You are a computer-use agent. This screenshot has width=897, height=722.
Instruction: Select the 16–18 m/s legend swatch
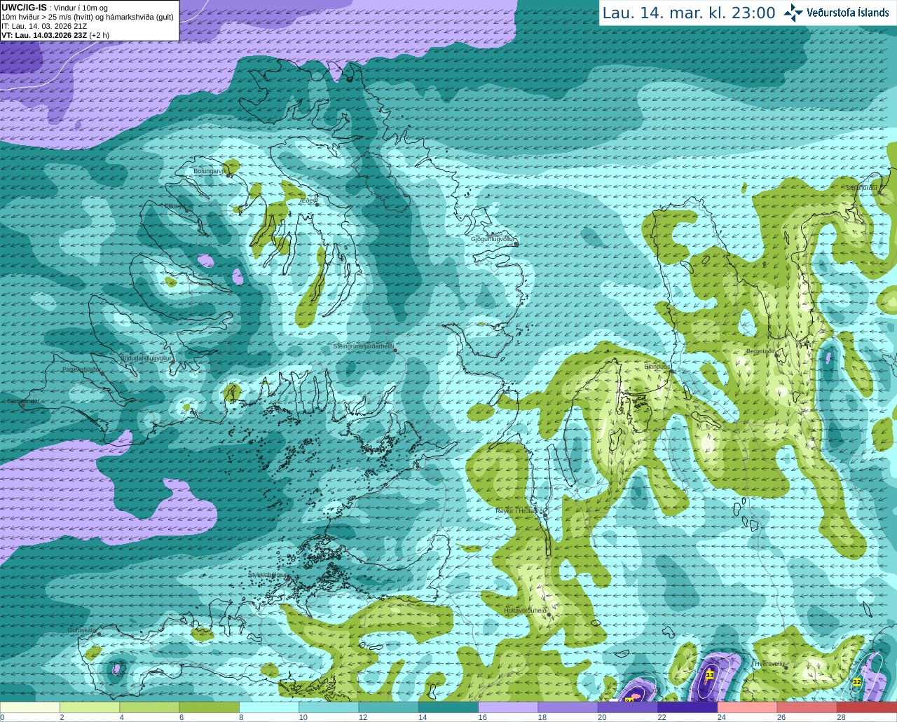(x=508, y=707)
